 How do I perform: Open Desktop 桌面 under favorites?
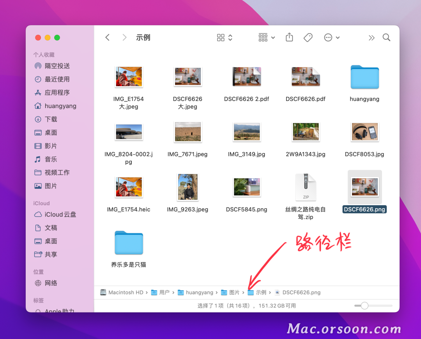click(x=46, y=133)
